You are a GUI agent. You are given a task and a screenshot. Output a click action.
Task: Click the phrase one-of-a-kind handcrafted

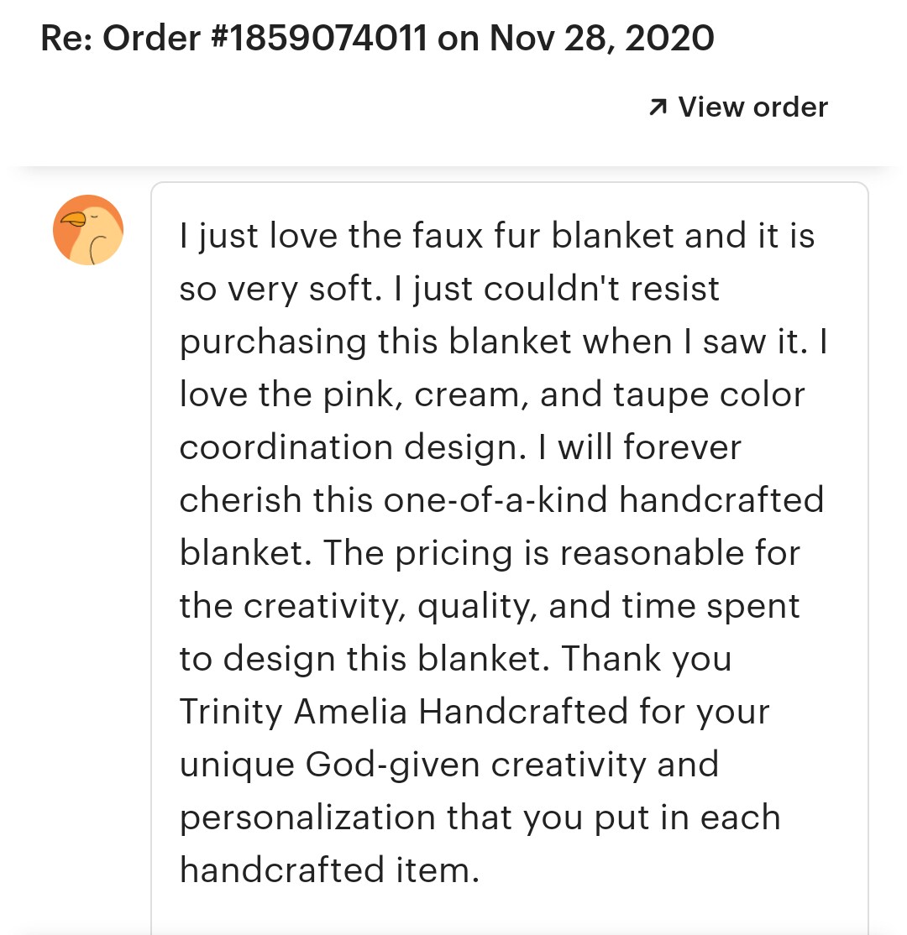(604, 499)
